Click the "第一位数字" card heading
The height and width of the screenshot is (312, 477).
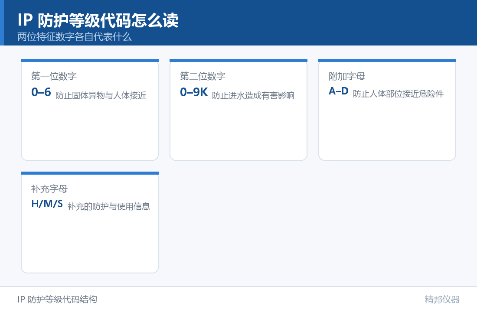tap(54, 76)
